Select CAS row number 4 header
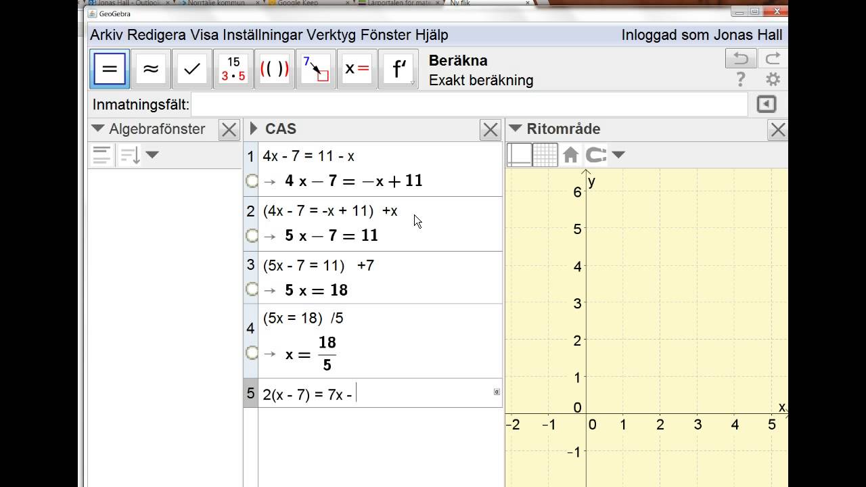This screenshot has width=866, height=487. point(250,329)
